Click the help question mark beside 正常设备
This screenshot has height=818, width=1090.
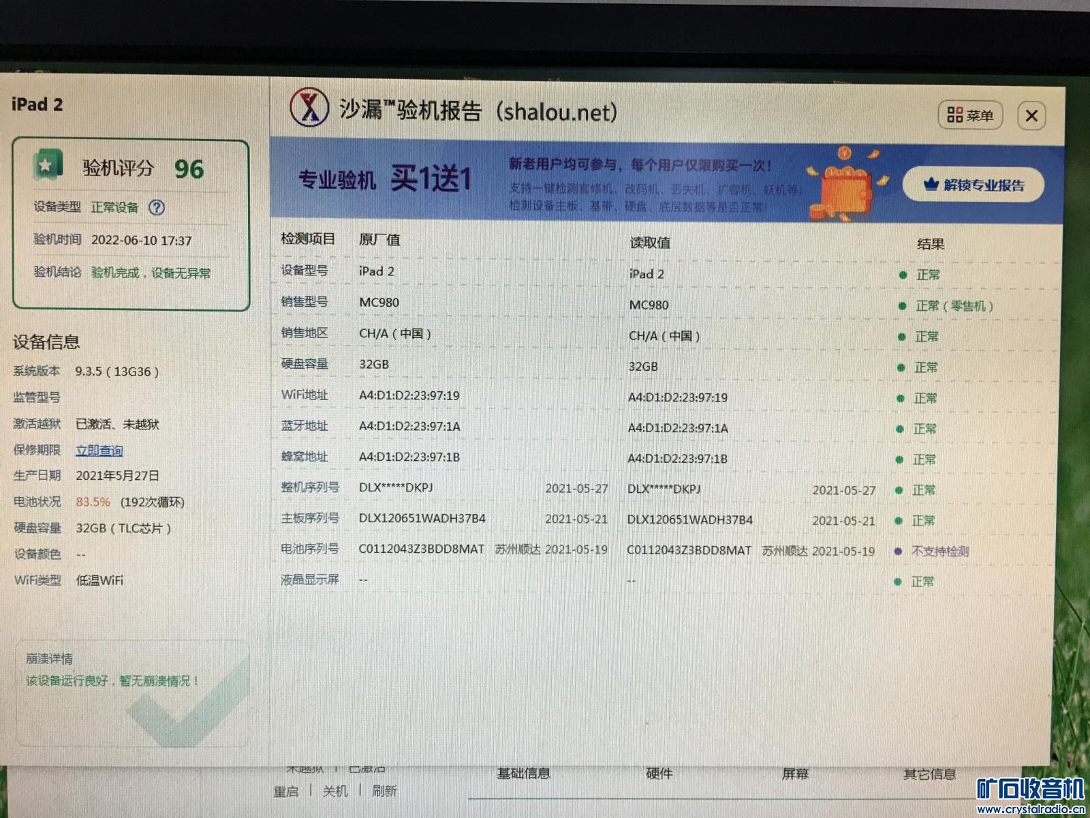[x=157, y=207]
